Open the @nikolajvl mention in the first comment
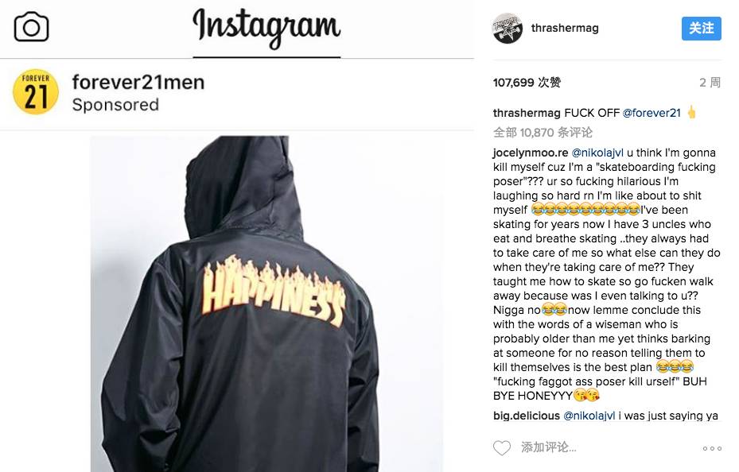Image resolution: width=739 pixels, height=472 pixels. click(x=597, y=153)
